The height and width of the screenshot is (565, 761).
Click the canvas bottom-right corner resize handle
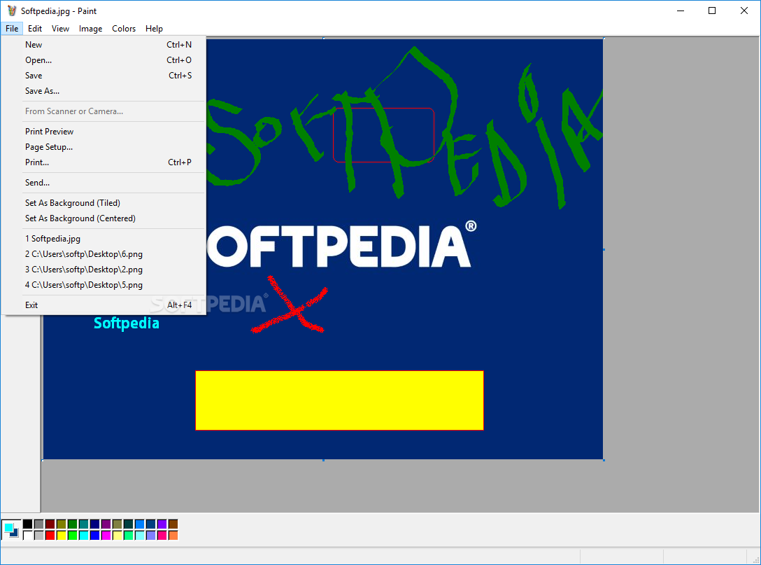(604, 460)
